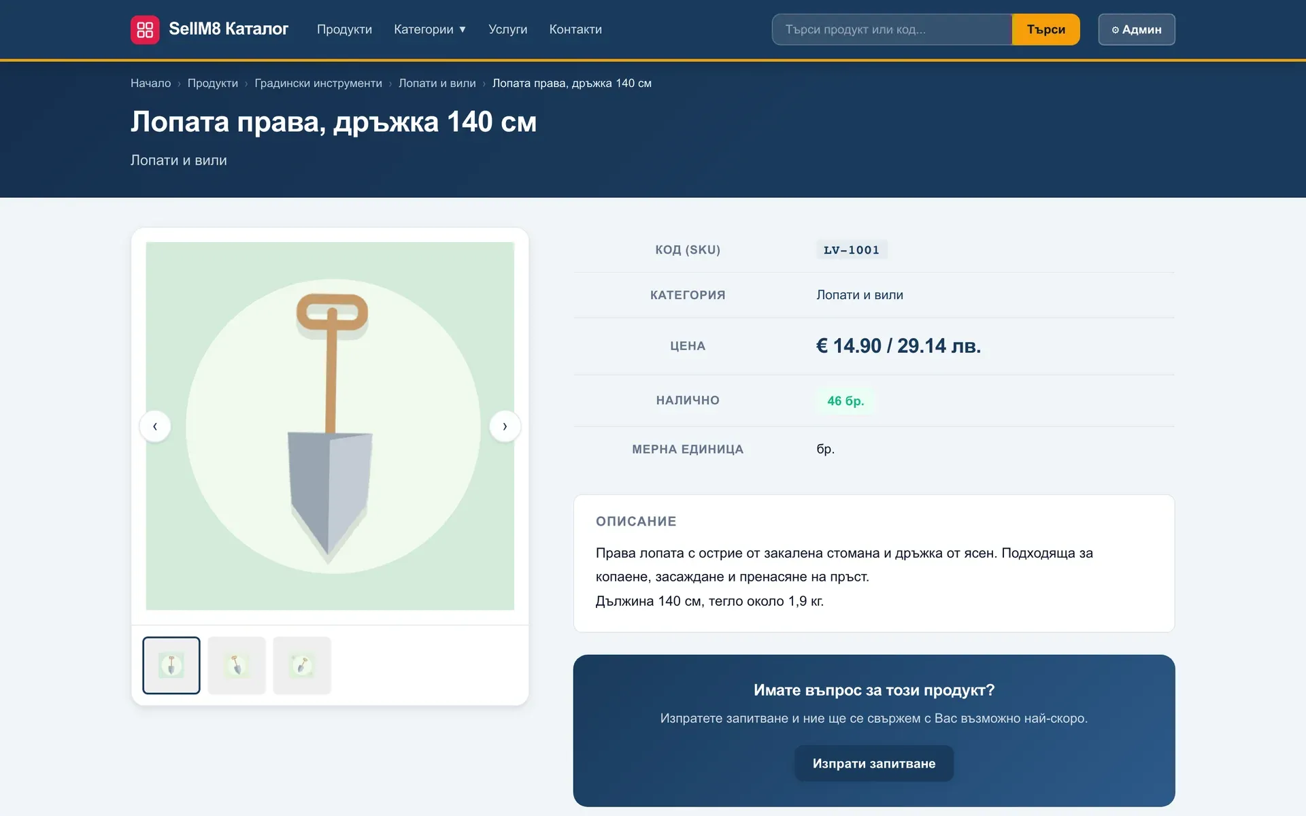The height and width of the screenshot is (816, 1306).
Task: Click the price € 14.90 / 29.14 лв.
Action: pyautogui.click(x=899, y=346)
